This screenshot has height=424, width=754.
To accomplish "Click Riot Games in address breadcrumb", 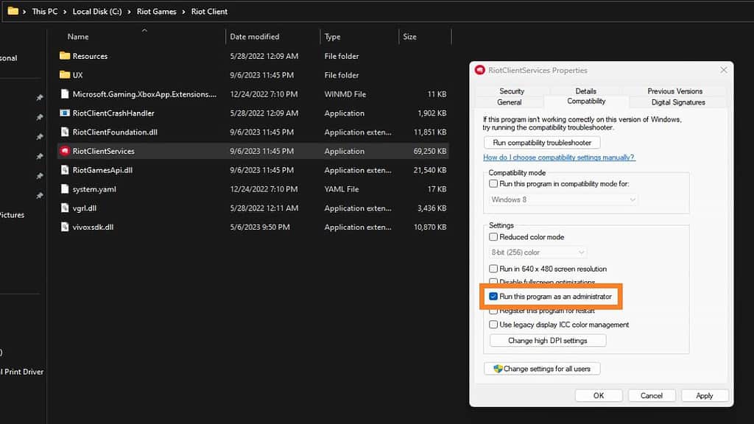I will click(x=156, y=12).
